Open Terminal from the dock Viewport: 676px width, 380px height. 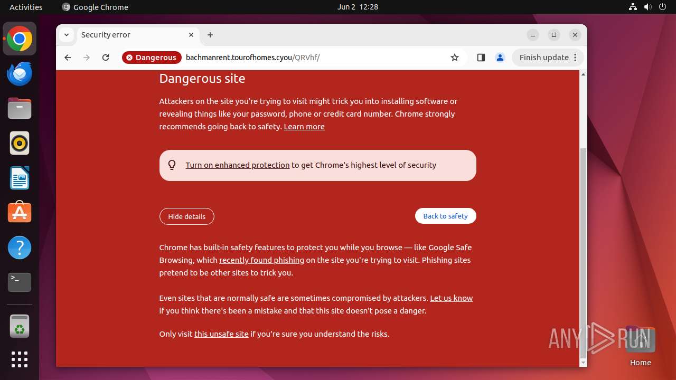[x=20, y=282]
